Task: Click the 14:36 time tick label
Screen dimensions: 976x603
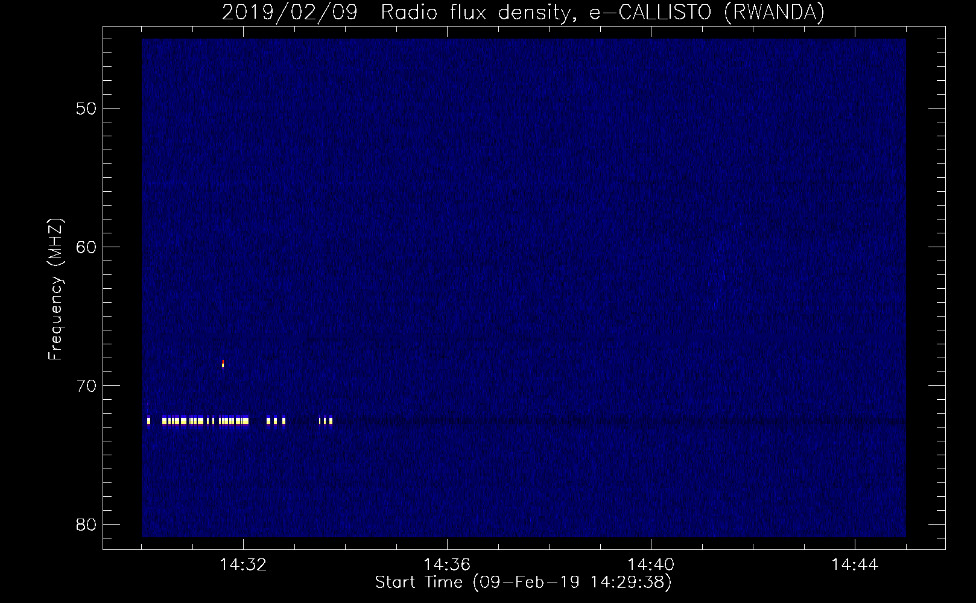Action: tap(447, 565)
